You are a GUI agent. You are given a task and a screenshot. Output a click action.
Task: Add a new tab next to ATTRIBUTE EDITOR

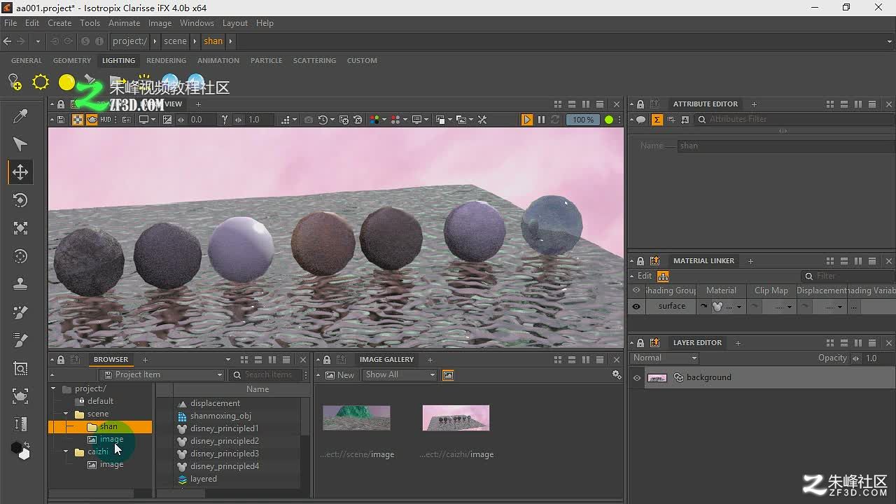[x=753, y=104]
